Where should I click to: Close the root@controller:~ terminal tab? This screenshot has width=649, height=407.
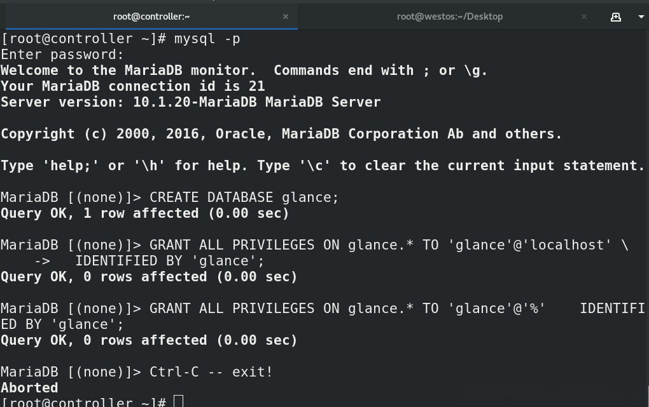[286, 17]
